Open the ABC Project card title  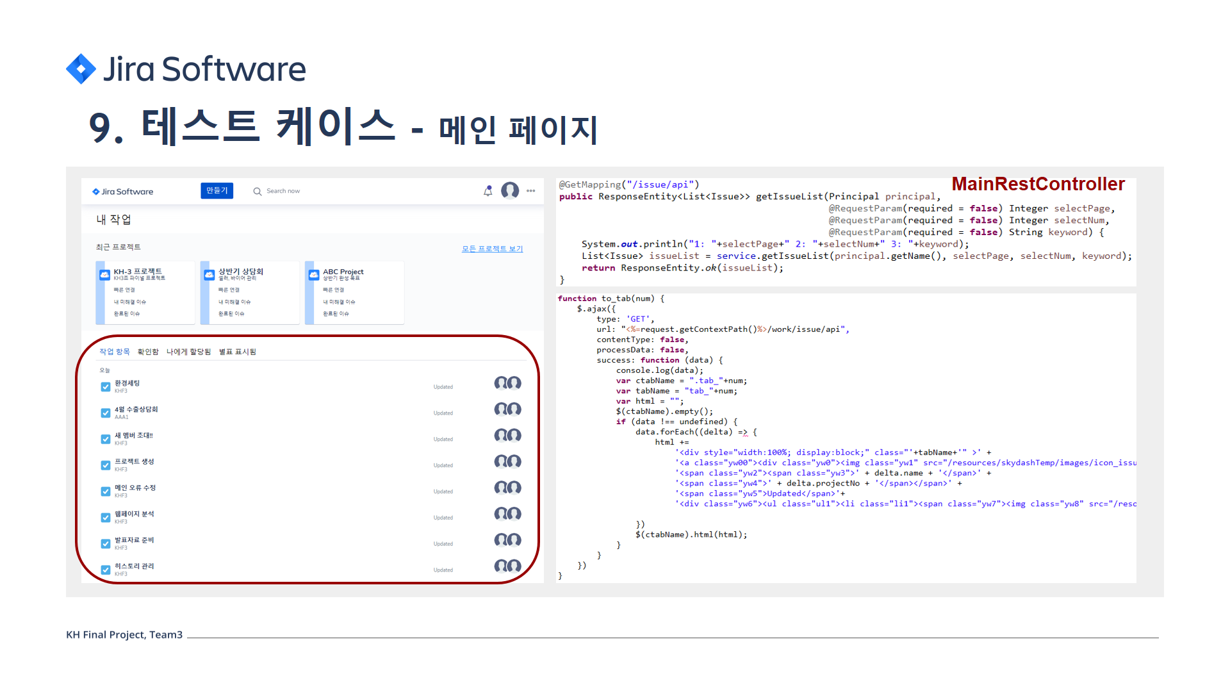[343, 272]
